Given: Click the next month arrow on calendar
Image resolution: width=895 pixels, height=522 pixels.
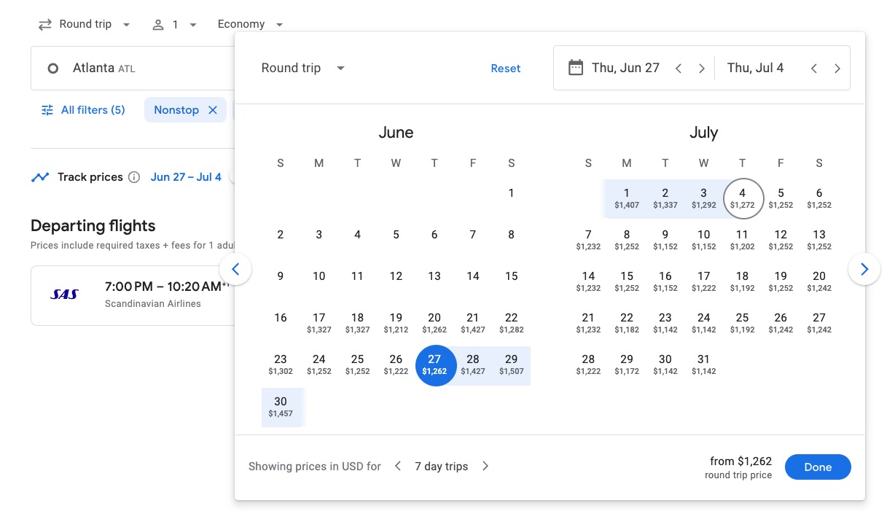Looking at the screenshot, I should tap(864, 270).
